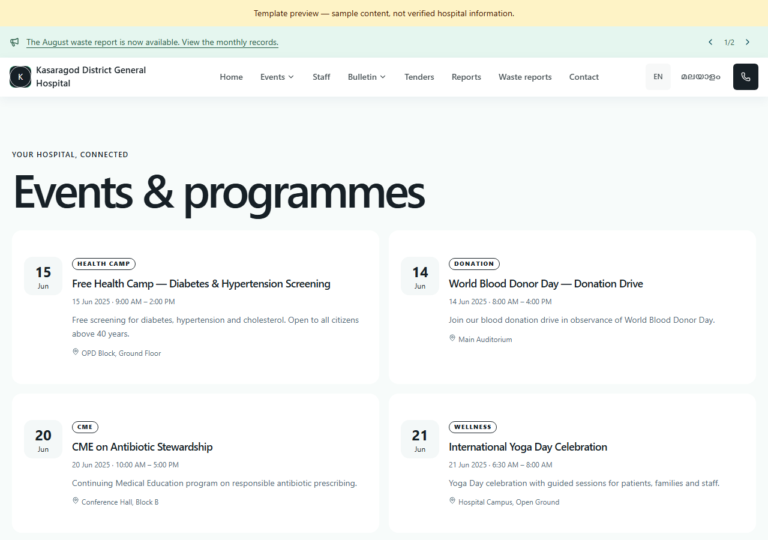Click the 21 Jun date badge
This screenshot has width=768, height=540.
pyautogui.click(x=420, y=439)
